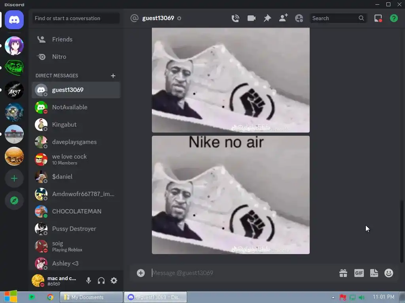This screenshot has width=405, height=303.
Task: Click Find or start a conversation box
Action: (76, 18)
